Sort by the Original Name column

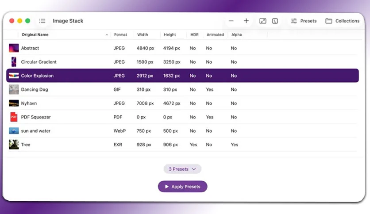(35, 34)
